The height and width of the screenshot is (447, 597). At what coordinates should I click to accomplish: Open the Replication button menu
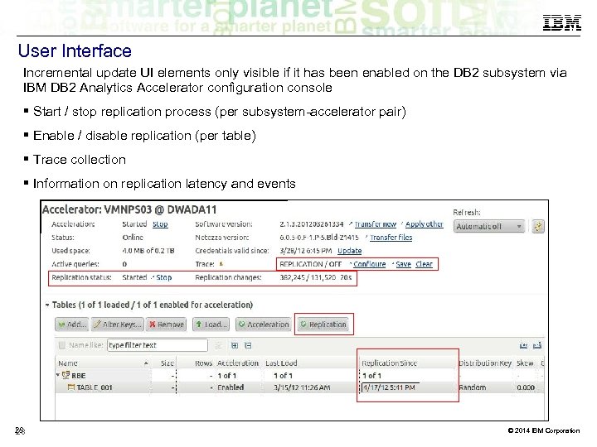point(323,324)
